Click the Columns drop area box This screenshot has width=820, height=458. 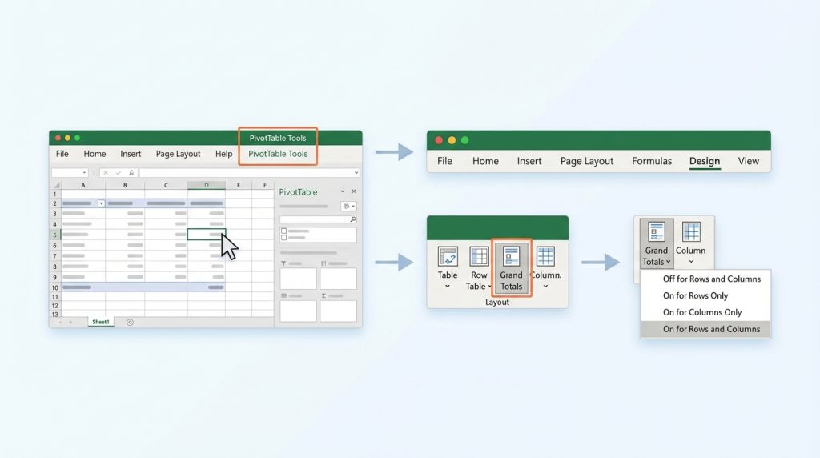339,279
